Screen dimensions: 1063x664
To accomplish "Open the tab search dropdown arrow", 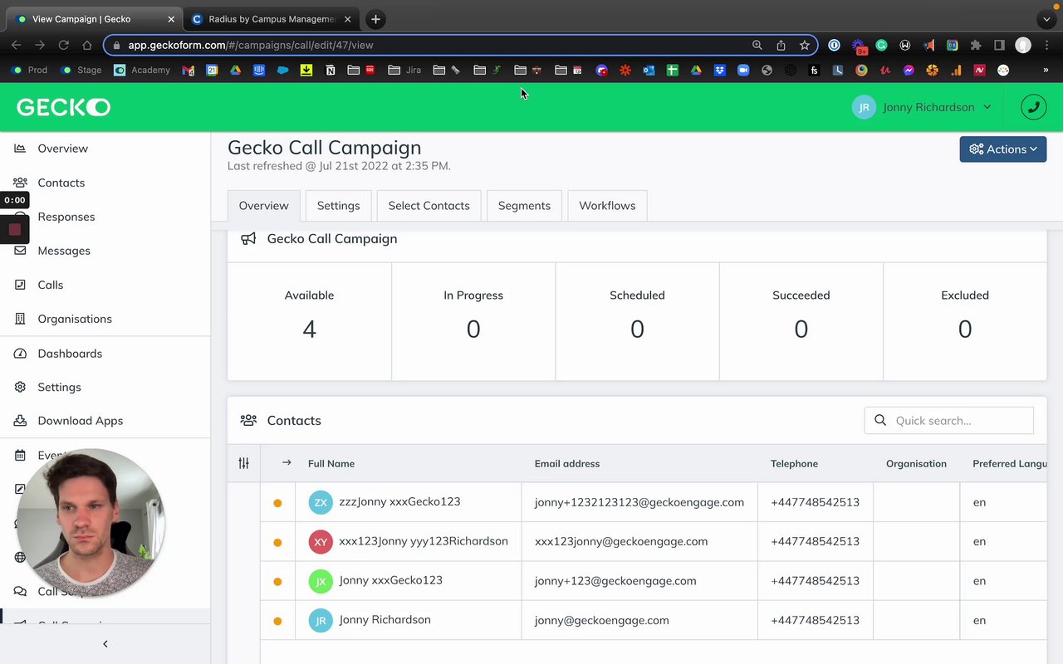I will (1046, 19).
